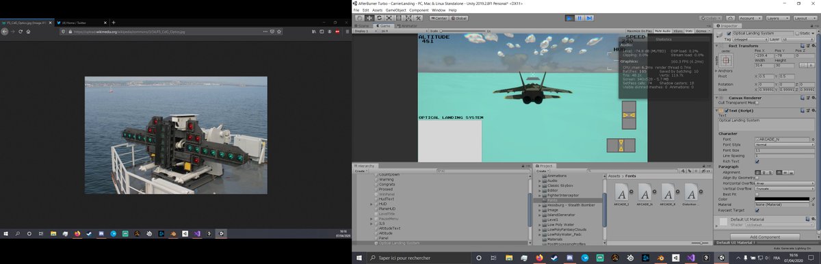Toggle the Static checkbox in Inspector
Screen dimensions: 821x264
(797, 34)
